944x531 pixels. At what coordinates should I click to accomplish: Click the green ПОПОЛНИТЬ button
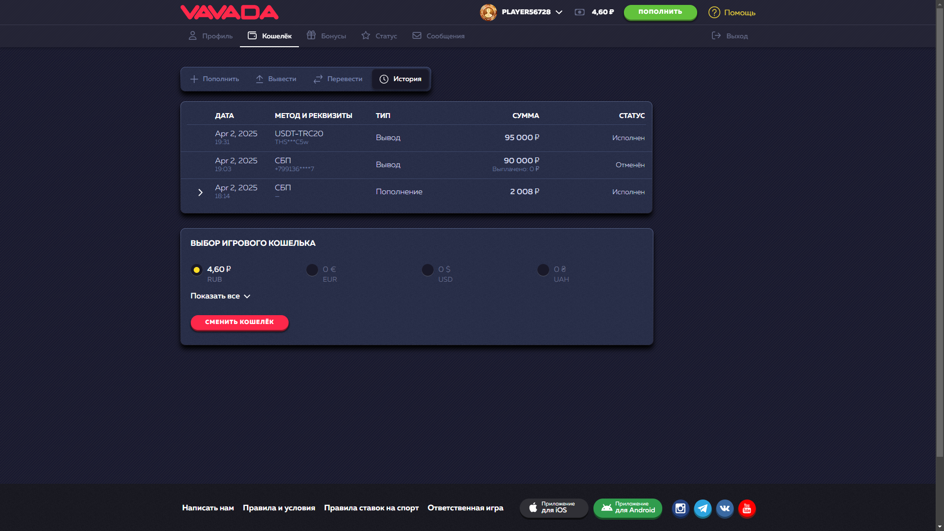click(x=660, y=12)
